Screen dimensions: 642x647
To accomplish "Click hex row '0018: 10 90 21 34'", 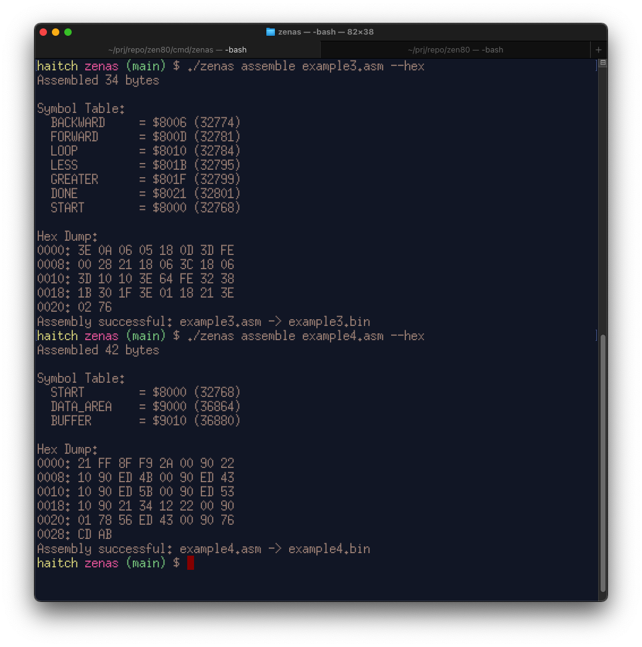I will point(135,506).
